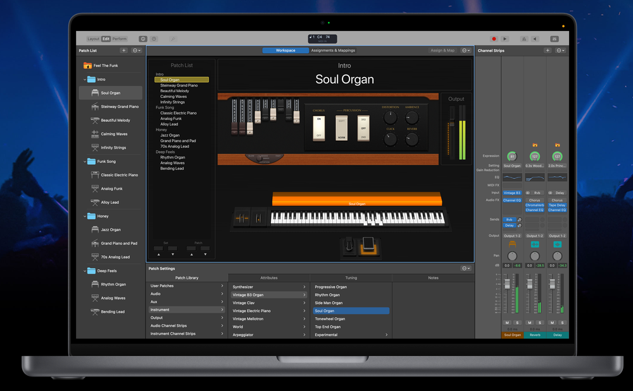The width and height of the screenshot is (633, 391).
Task: Click the orange organ icon on Soul Organ strip
Action: click(x=512, y=244)
